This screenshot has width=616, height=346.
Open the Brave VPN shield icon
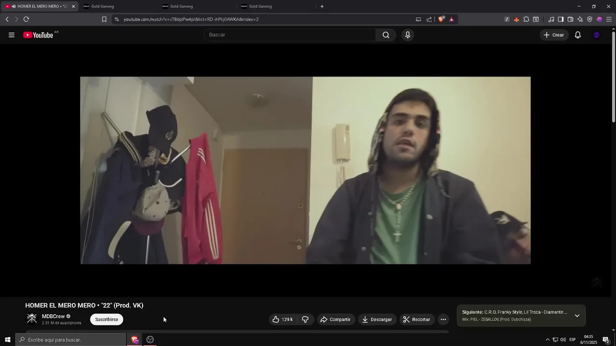click(x=590, y=19)
